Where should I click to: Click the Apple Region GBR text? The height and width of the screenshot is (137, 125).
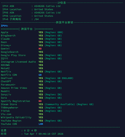(x=54, y=32)
